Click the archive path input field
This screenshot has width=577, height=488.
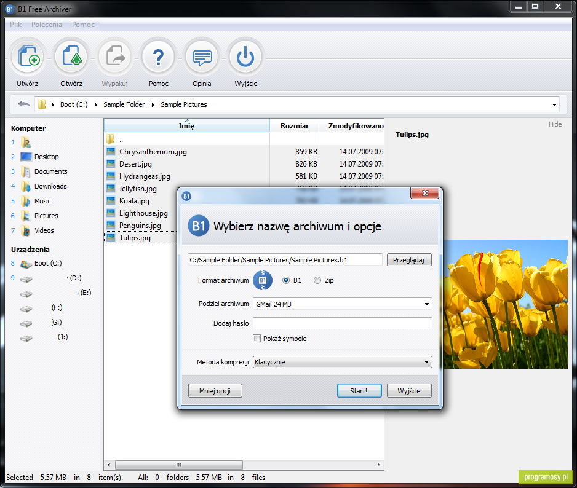click(285, 259)
